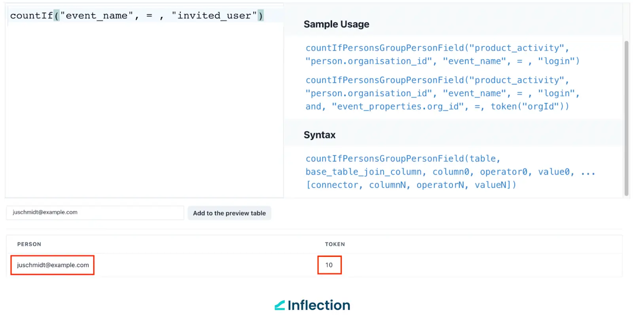Click token("orgId") in second sample
This screenshot has width=633, height=315.
529,107
